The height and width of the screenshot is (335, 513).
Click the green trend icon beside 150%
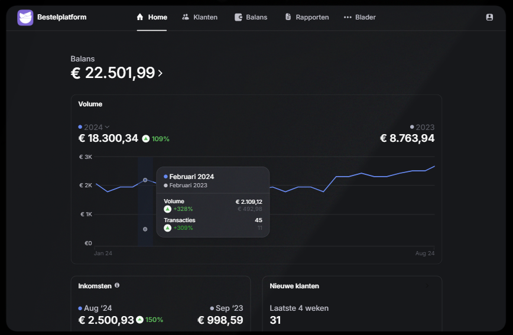(139, 320)
